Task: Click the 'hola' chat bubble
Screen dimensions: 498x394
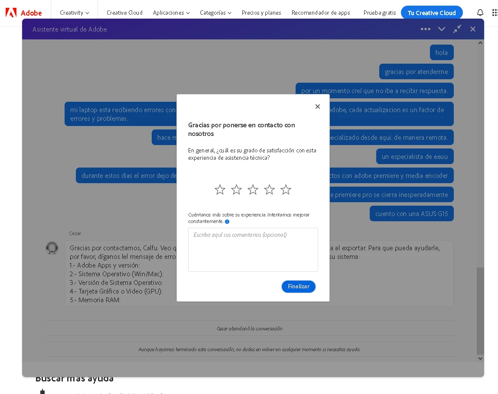Action: 442,52
